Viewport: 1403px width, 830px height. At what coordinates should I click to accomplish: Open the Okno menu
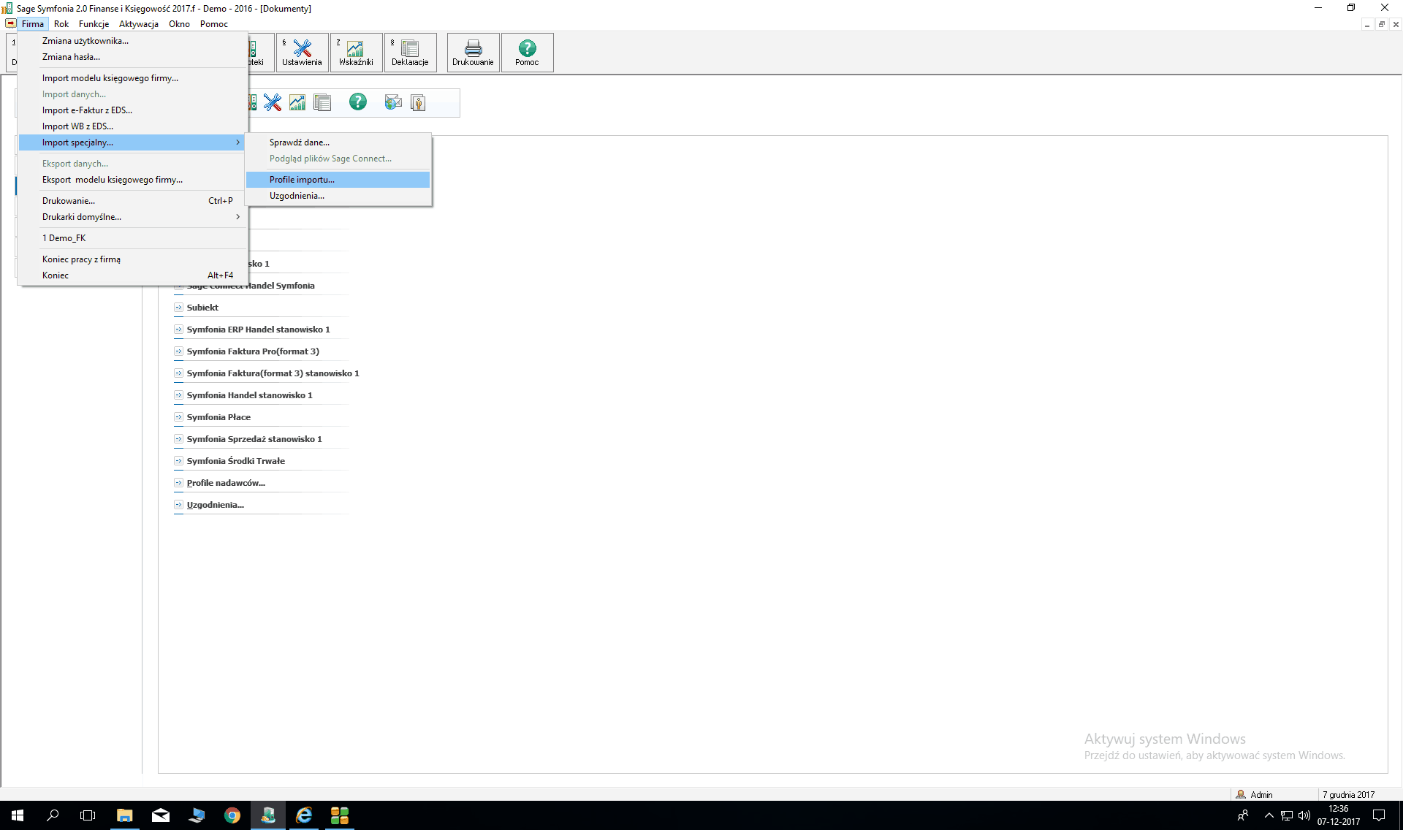pyautogui.click(x=179, y=24)
